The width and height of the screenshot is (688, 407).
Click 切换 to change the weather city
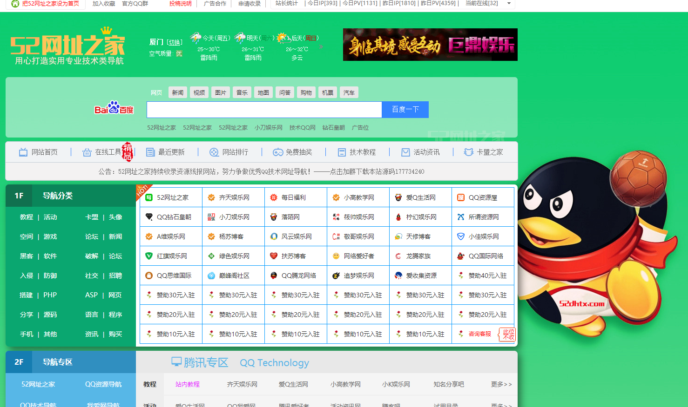(x=175, y=42)
